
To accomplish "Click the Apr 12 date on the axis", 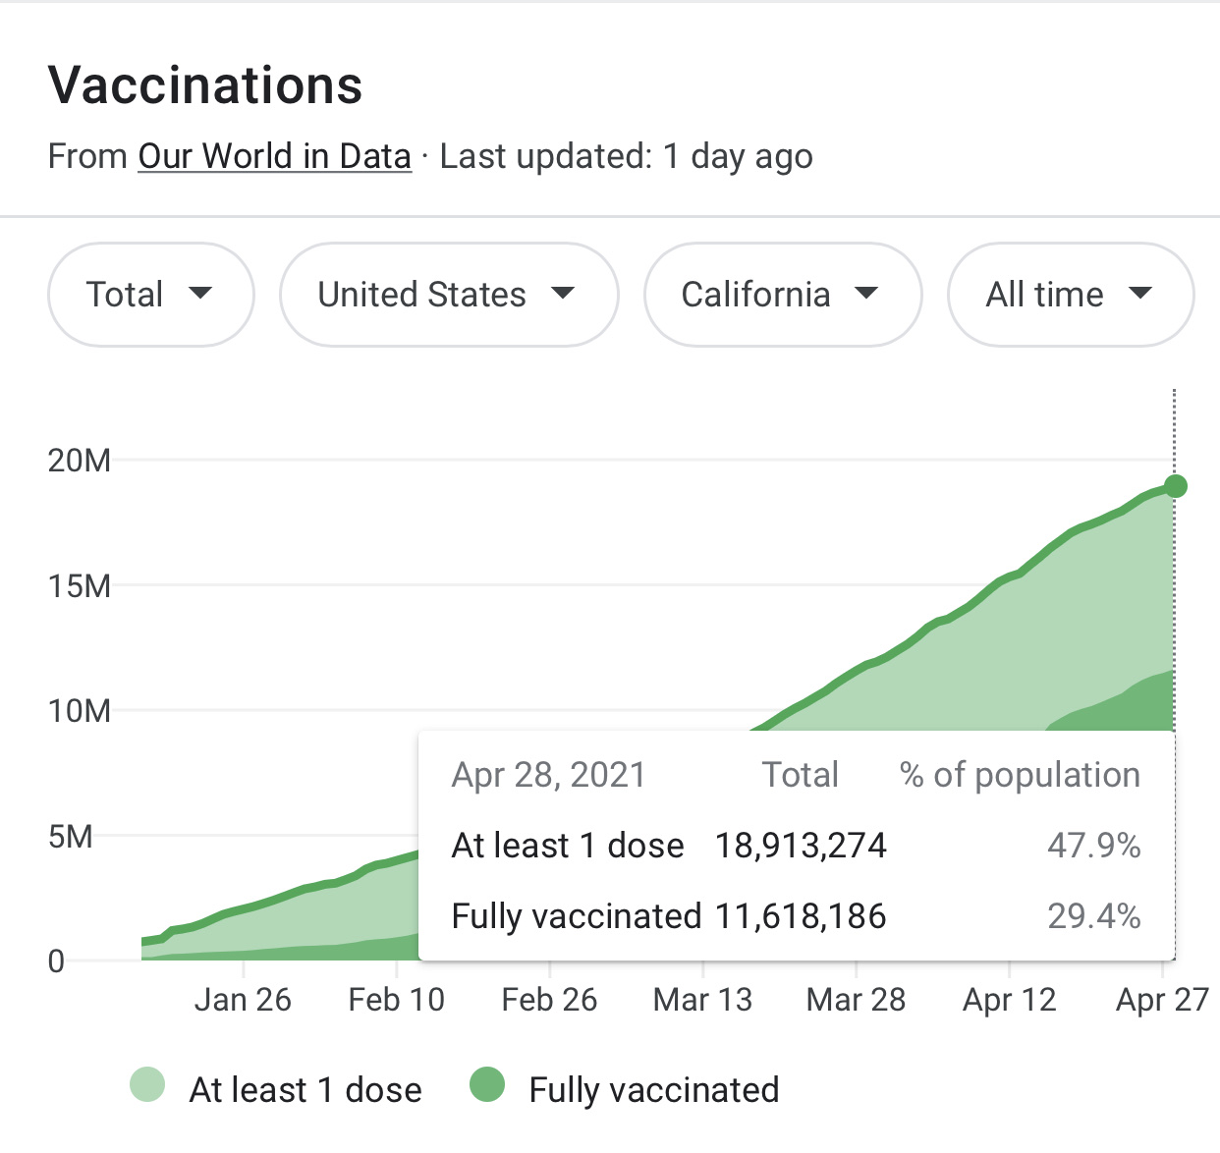I will coord(1010,1000).
